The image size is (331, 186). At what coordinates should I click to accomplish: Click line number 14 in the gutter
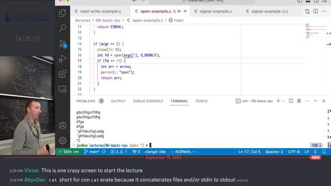[79, 44]
